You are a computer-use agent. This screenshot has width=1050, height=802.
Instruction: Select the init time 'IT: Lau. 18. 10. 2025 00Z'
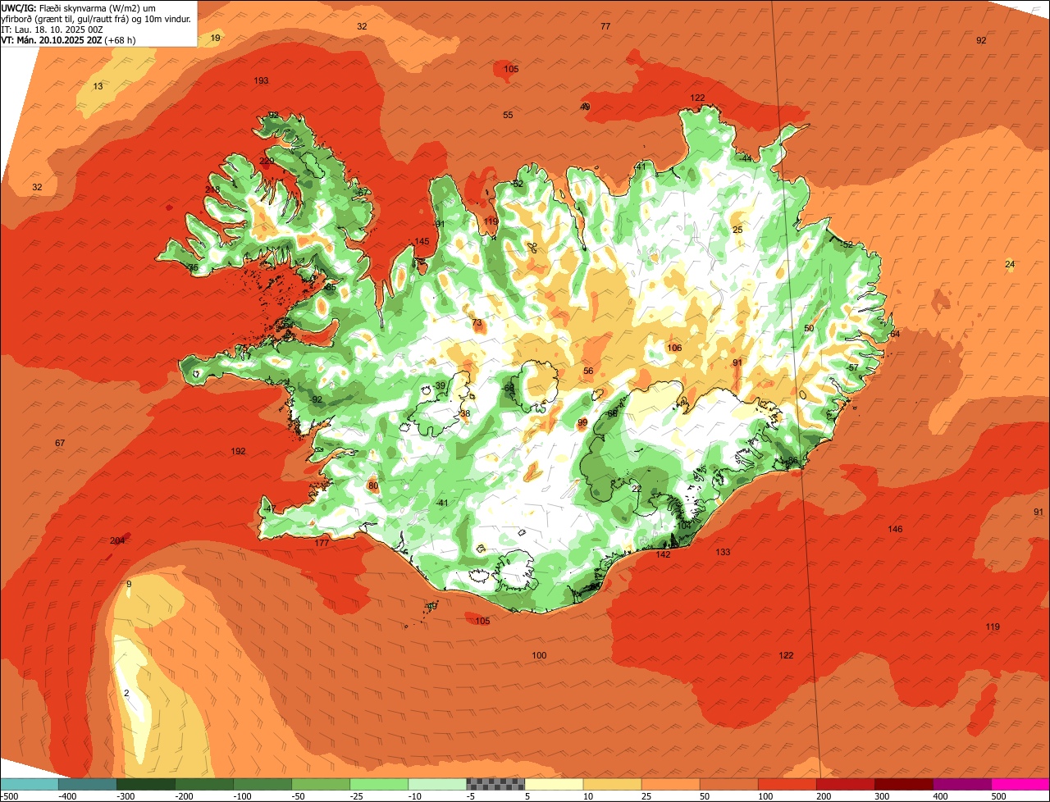pos(52,29)
